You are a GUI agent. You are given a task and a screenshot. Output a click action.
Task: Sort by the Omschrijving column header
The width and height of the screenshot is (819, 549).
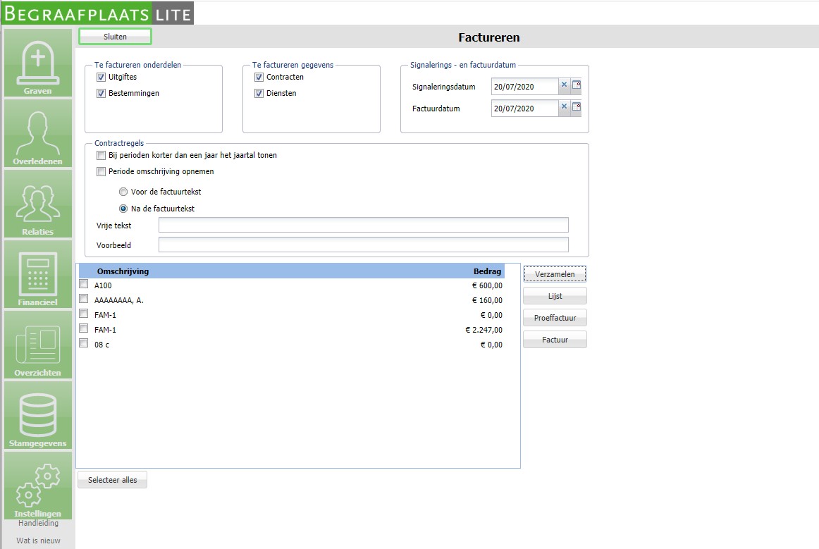pos(123,271)
